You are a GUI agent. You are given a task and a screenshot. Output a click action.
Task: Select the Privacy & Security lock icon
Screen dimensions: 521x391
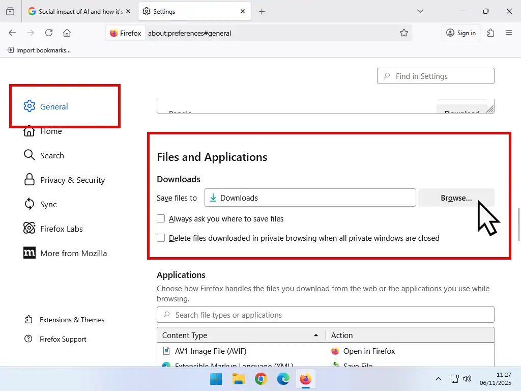[x=29, y=180]
